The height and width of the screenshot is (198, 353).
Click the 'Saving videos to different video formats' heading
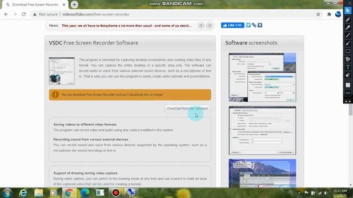point(85,124)
